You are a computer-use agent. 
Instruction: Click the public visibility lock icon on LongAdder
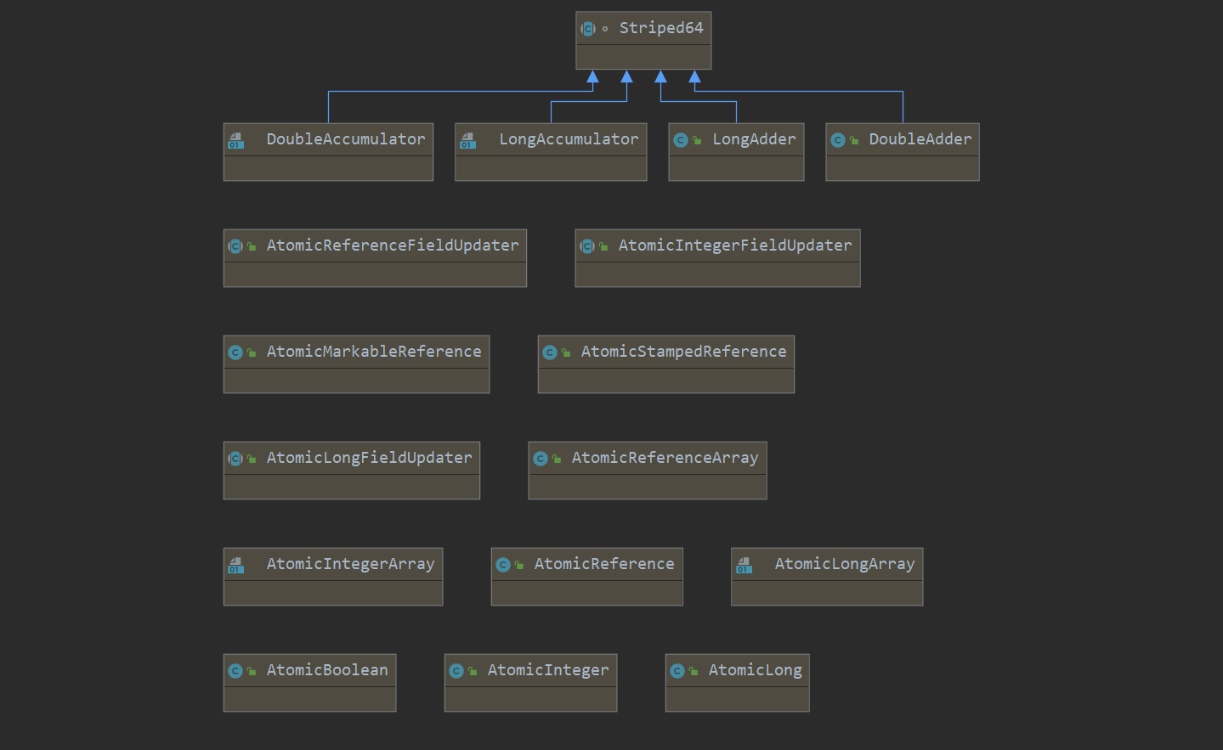tap(697, 140)
